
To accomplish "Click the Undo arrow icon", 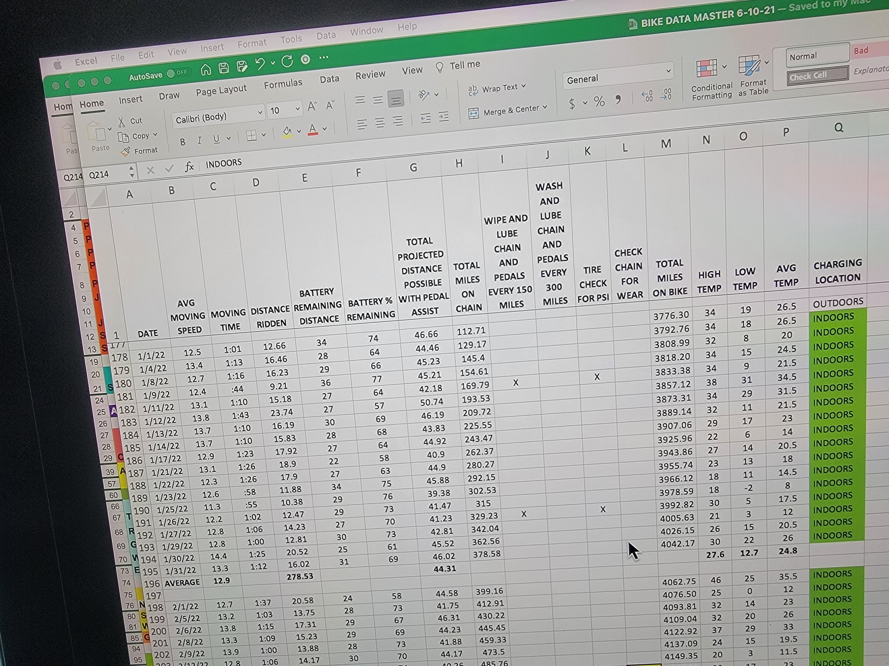I will 260,64.
